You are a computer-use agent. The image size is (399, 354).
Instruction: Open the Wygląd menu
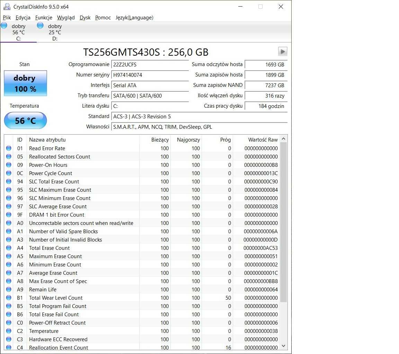(x=66, y=18)
